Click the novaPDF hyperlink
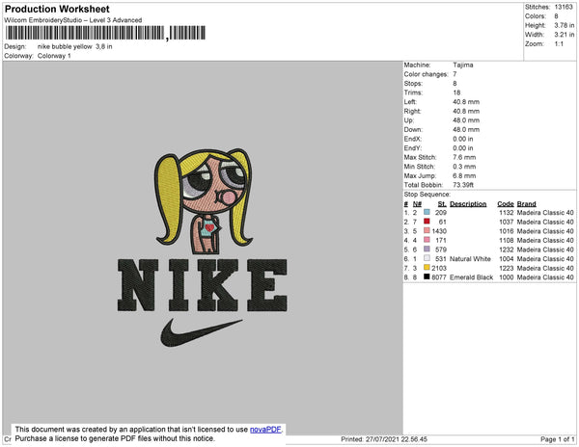Screen dimensions: 579x447 tap(265, 430)
